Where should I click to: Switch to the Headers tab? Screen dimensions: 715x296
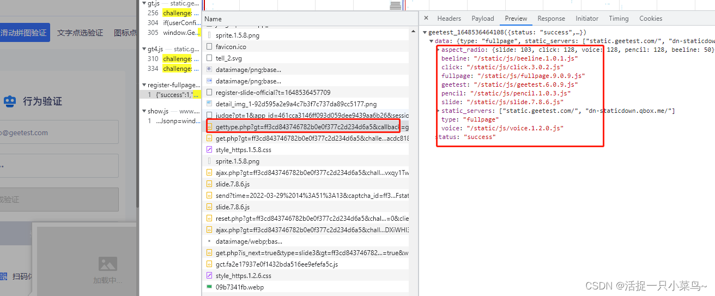coord(449,19)
